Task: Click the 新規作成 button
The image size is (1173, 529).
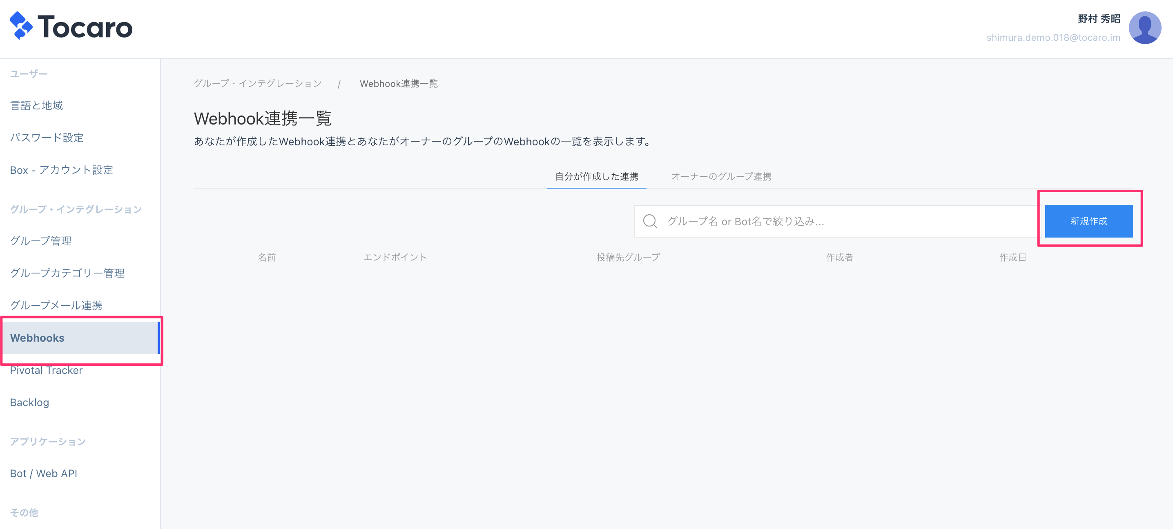Action: click(x=1088, y=221)
